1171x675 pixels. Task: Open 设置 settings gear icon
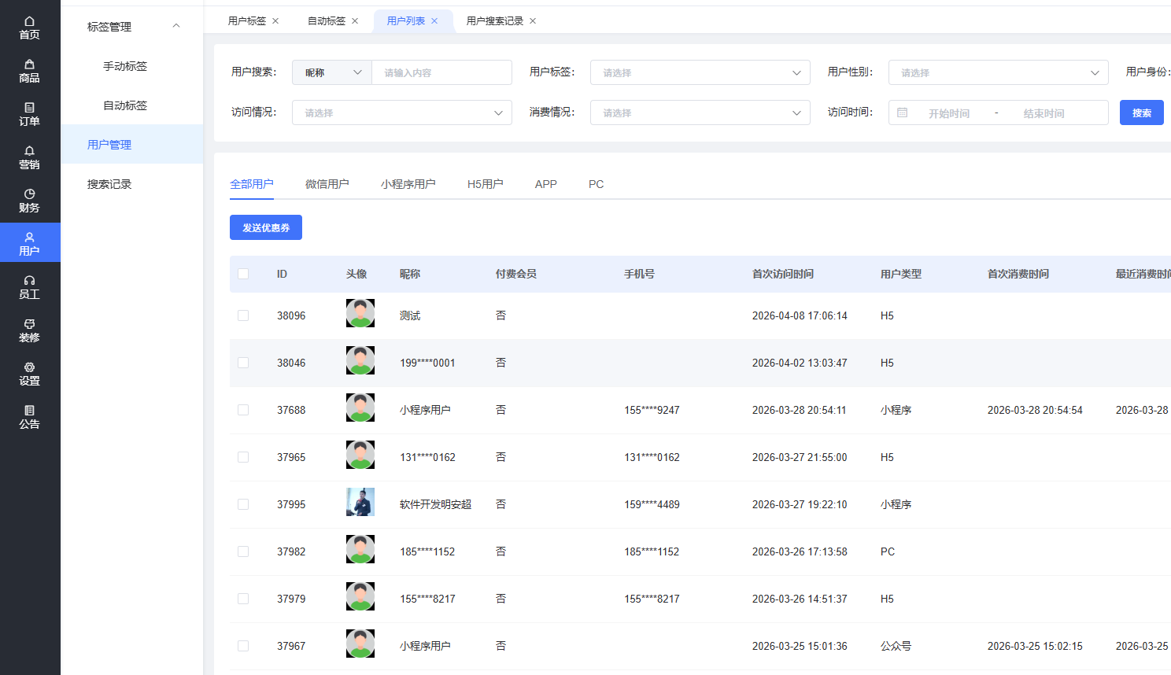point(29,367)
